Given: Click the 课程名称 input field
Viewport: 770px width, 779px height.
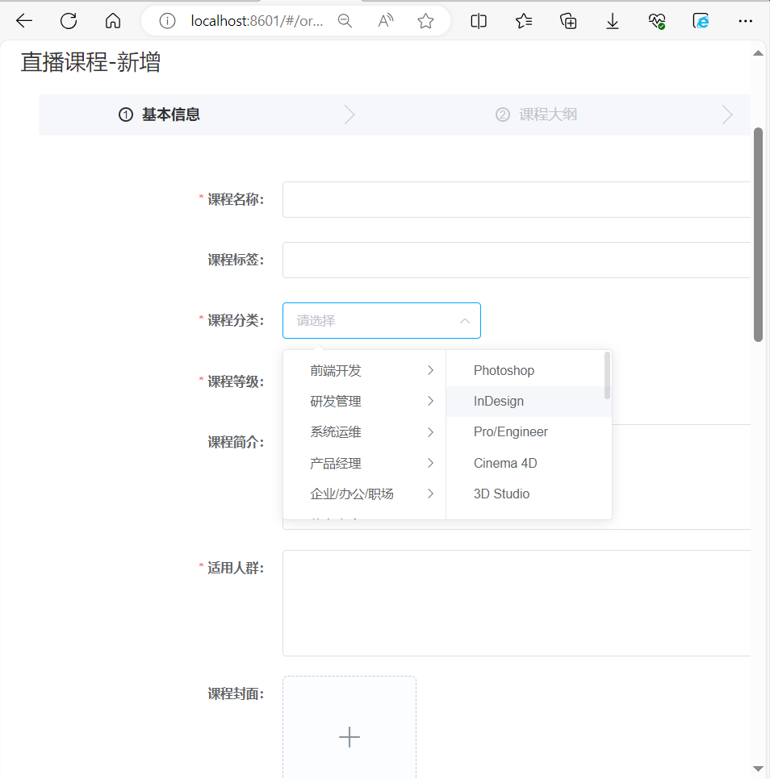Looking at the screenshot, I should [x=517, y=199].
